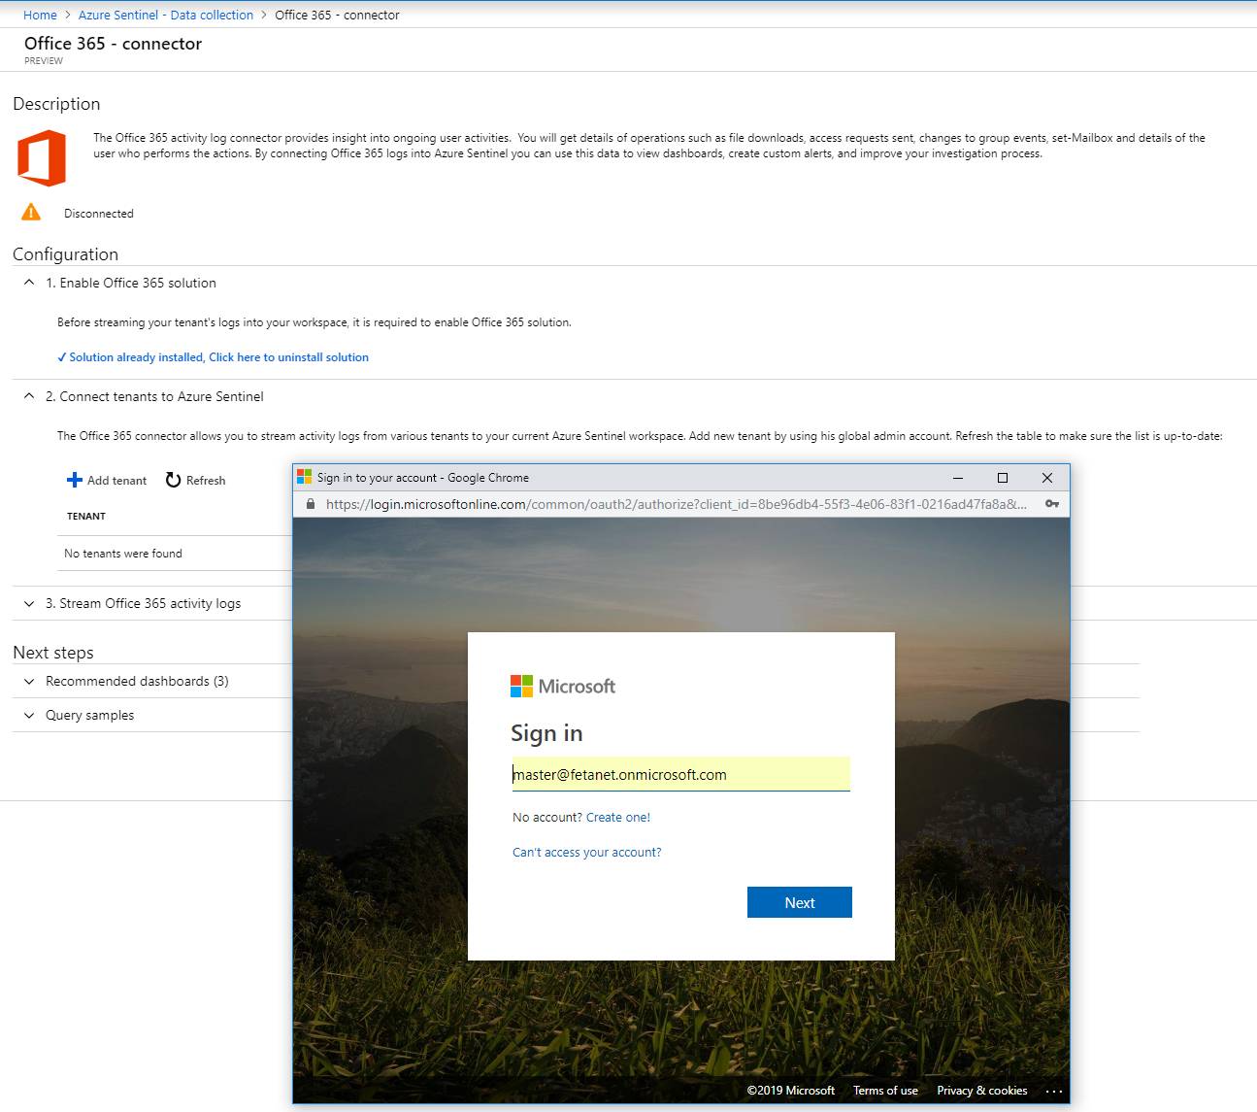Click the padlock icon beside the URL
1257x1112 pixels.
[x=311, y=504]
